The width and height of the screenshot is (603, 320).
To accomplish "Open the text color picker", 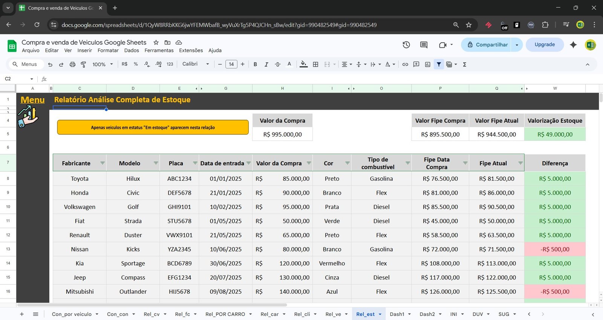I will pos(289,64).
